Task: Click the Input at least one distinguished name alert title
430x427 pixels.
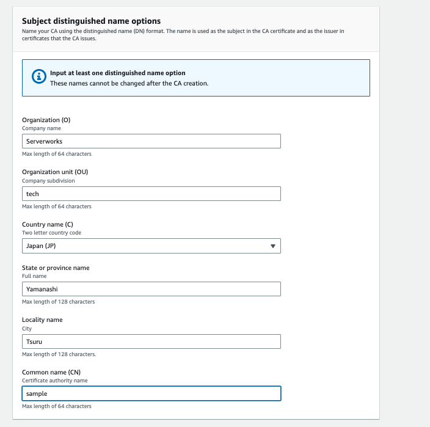Action: coord(118,73)
